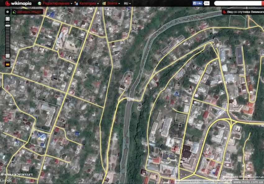This screenshot has height=184, width=264.
Task: Open the 'Редактирование' dropdown menu
Action: pos(56,3)
